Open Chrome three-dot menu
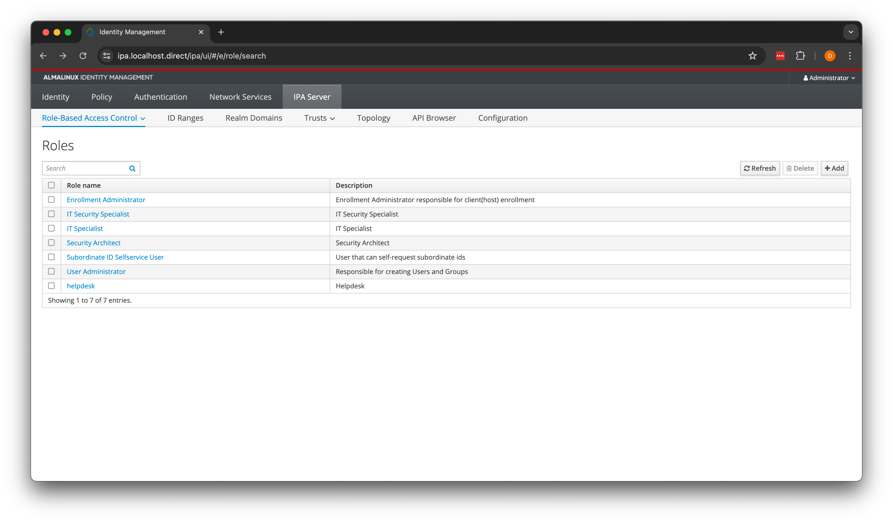The width and height of the screenshot is (893, 522). [849, 56]
